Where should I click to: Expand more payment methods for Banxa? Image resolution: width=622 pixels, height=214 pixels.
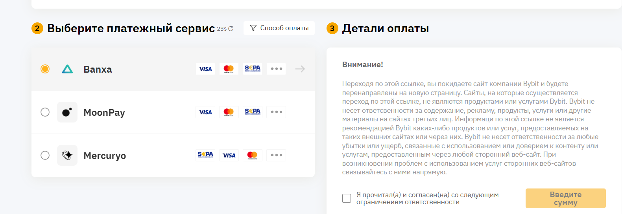276,69
